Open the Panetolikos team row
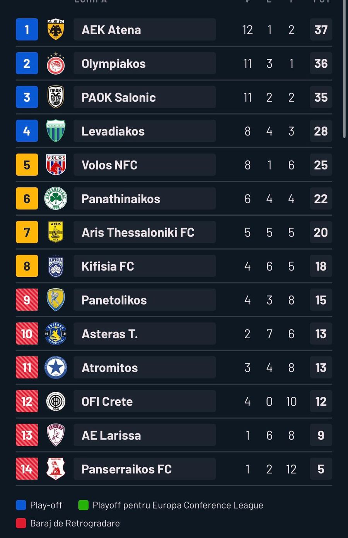The width and height of the screenshot is (348, 538). [x=144, y=300]
